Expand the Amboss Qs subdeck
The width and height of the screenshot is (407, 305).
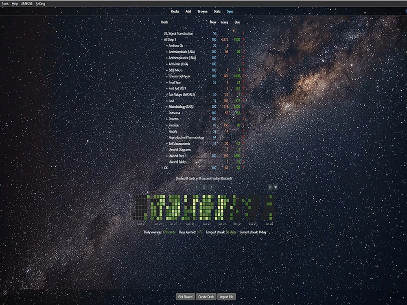[167, 46]
